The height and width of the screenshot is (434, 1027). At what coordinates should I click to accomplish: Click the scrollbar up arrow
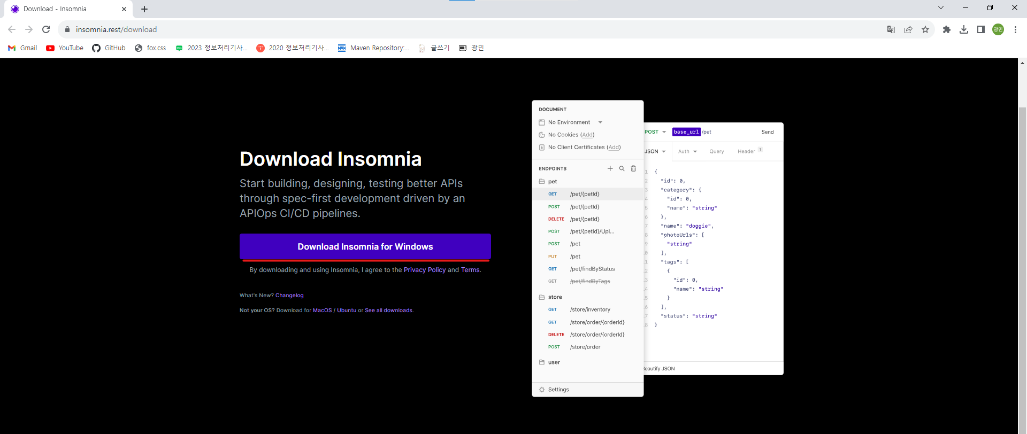pyautogui.click(x=1022, y=63)
